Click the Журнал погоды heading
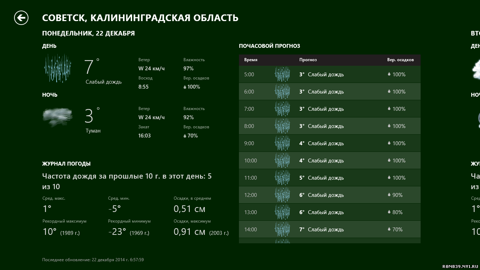The height and width of the screenshot is (270, 480). 66,164
